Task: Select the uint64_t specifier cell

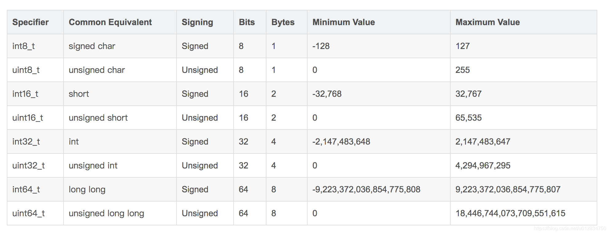Action: [35, 213]
